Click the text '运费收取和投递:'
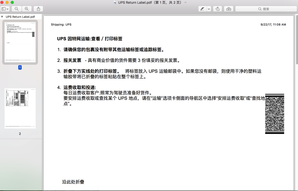This screenshot has height=191, width=298. (x=80, y=87)
